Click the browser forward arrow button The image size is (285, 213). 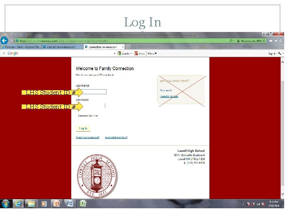(x=11, y=41)
